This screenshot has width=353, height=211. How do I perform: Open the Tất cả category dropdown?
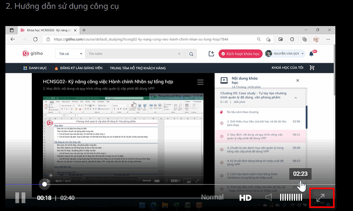[x=71, y=54]
